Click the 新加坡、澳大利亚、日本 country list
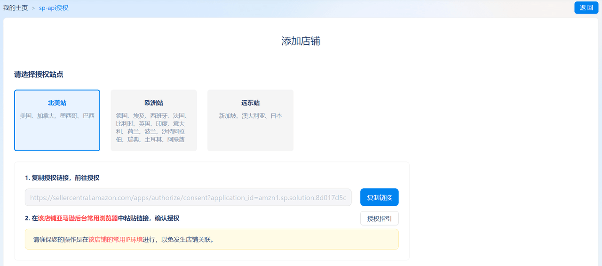The image size is (602, 266). 250,116
